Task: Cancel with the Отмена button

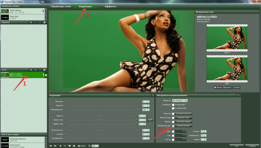Action: [252, 146]
